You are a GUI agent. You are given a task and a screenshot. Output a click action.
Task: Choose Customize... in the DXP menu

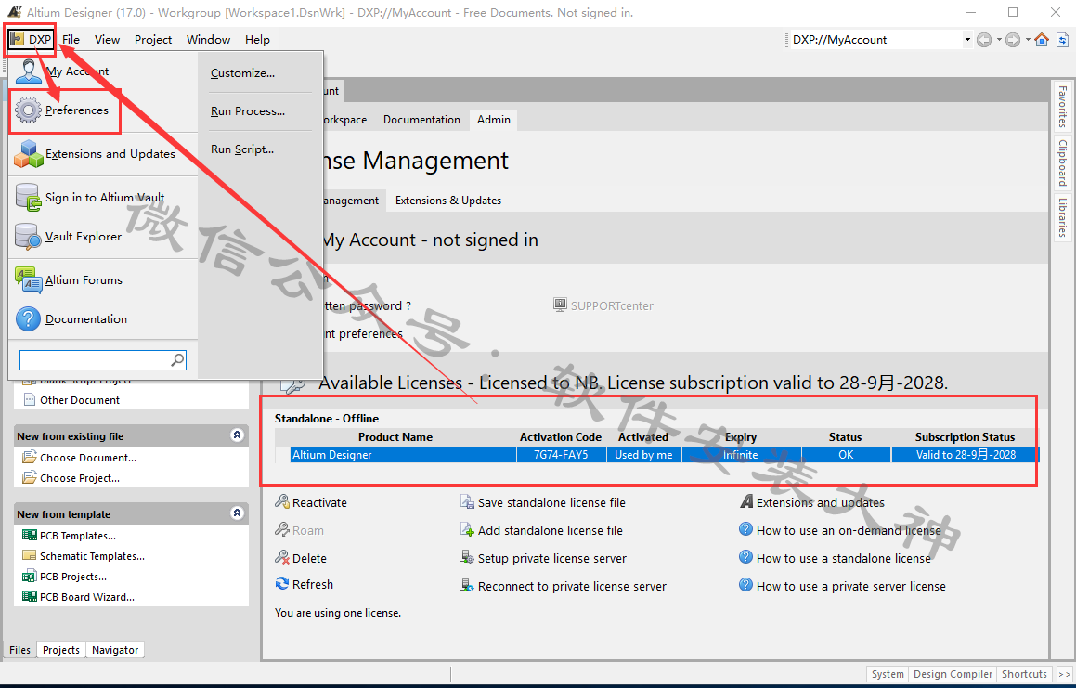coord(242,72)
